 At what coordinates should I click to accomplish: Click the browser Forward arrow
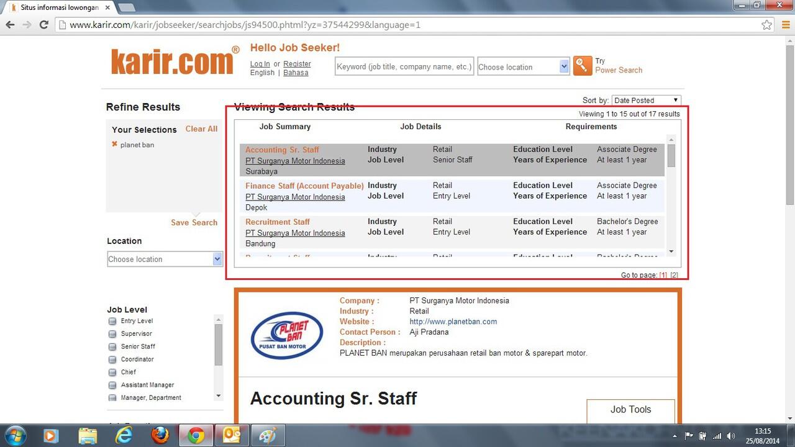27,25
